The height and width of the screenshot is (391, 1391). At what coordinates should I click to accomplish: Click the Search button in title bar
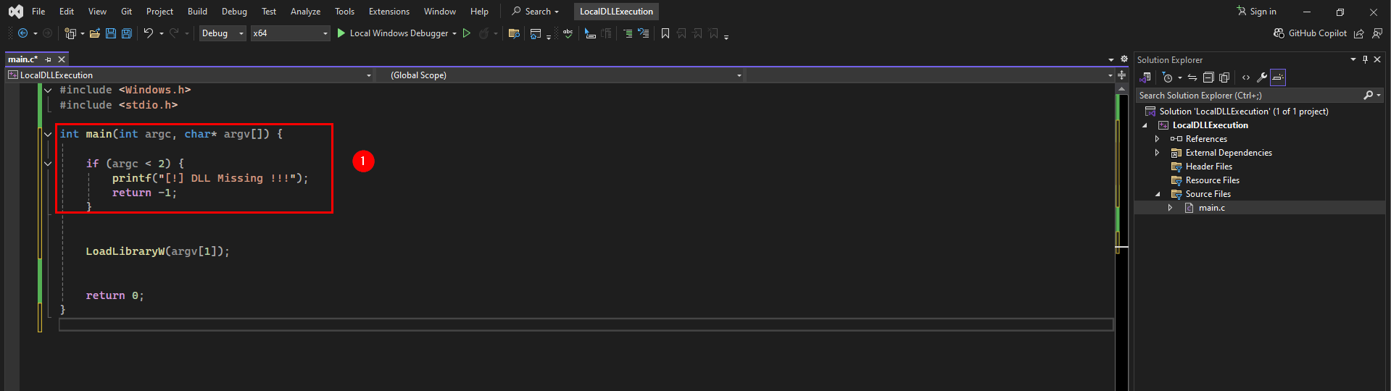coord(536,12)
